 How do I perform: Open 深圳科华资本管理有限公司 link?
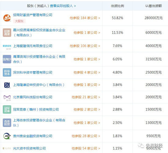pyautogui.click(x=33, y=72)
